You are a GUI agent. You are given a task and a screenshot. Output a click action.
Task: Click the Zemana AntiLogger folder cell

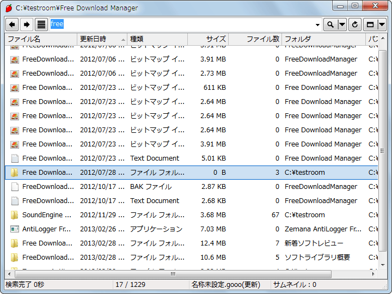click(x=323, y=229)
